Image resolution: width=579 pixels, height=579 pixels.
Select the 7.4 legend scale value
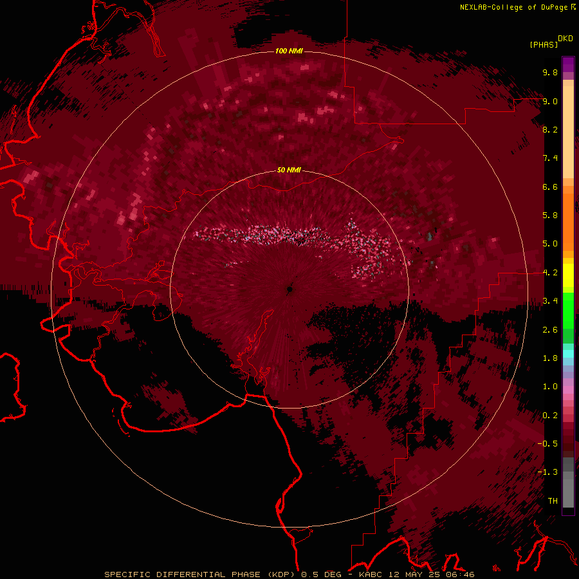pyautogui.click(x=550, y=158)
